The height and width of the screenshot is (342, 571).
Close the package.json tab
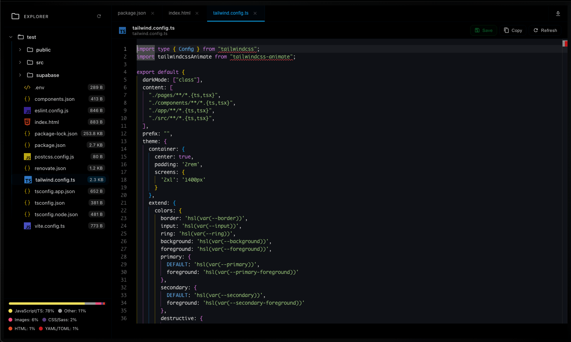click(152, 13)
